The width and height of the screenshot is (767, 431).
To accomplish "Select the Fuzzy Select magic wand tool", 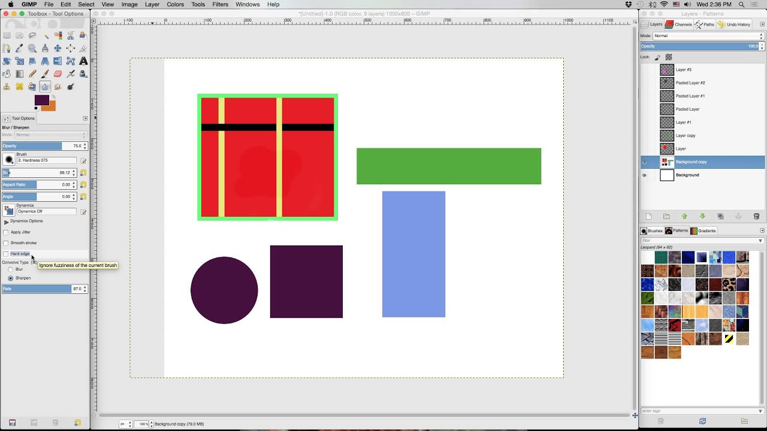I will pyautogui.click(x=45, y=35).
